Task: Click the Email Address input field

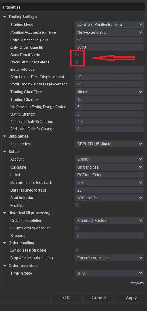Action: (109, 70)
